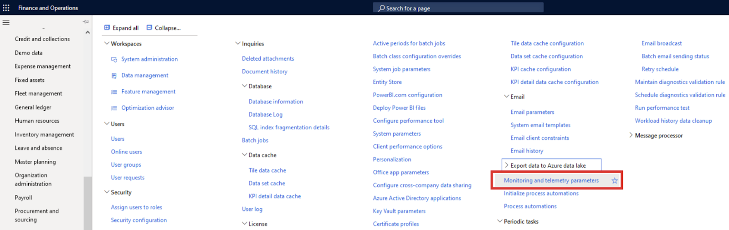Viewport: 729px width, 230px height.
Task: Open Key Vault parameters link
Action: (x=399, y=211)
